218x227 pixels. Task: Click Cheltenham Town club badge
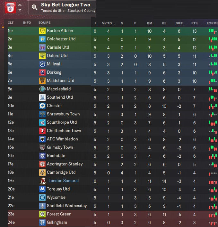click(x=42, y=131)
